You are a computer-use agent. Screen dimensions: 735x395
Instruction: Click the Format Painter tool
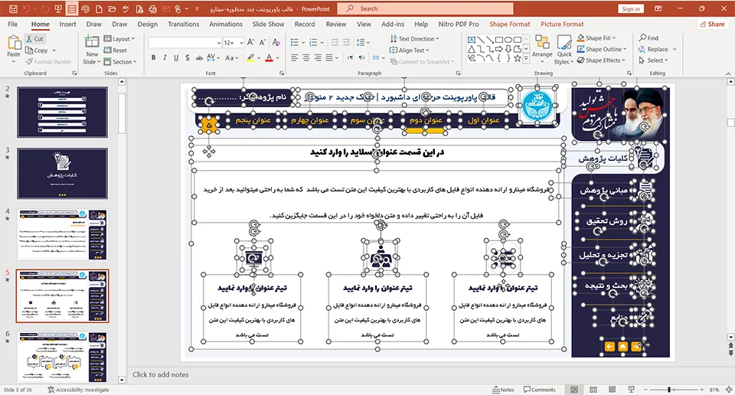[49, 61]
